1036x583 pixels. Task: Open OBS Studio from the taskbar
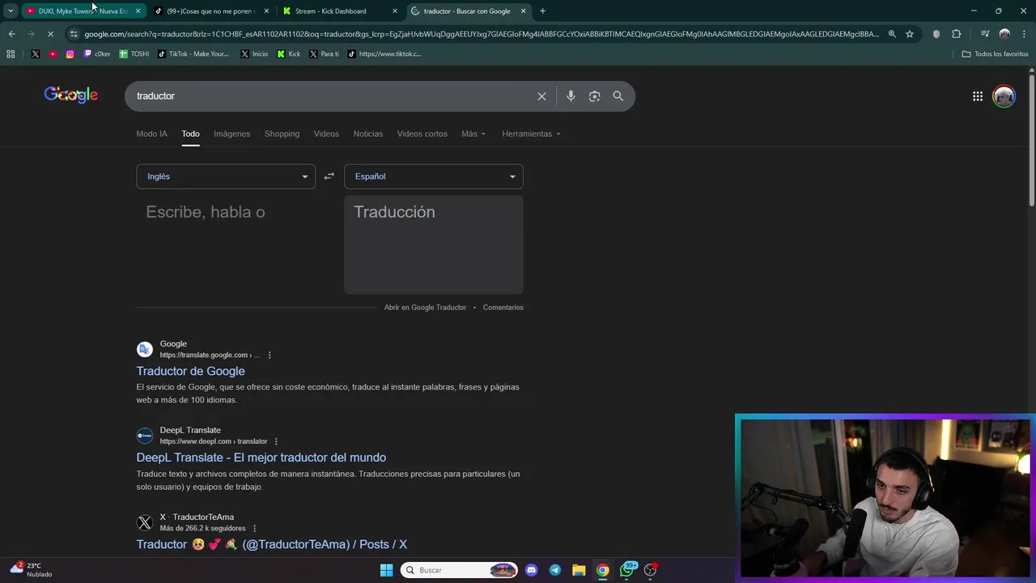click(x=650, y=570)
